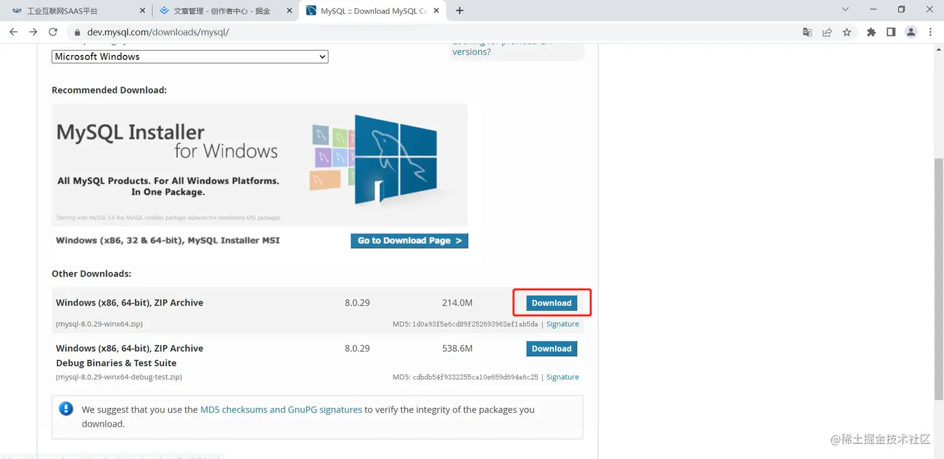Open the Google Translate page icon
The image size is (944, 459).
coord(807,32)
